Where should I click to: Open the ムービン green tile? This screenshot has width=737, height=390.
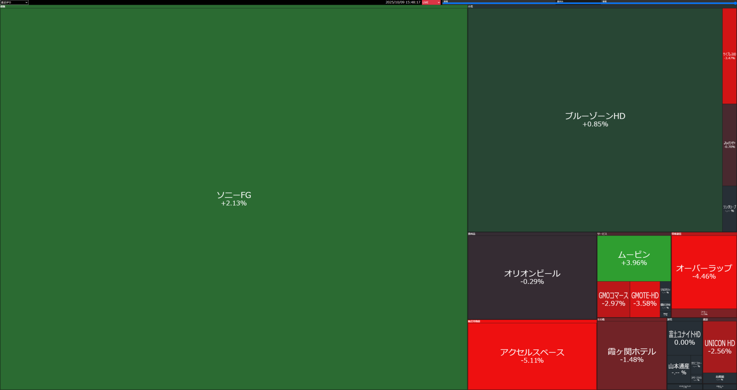(x=634, y=258)
